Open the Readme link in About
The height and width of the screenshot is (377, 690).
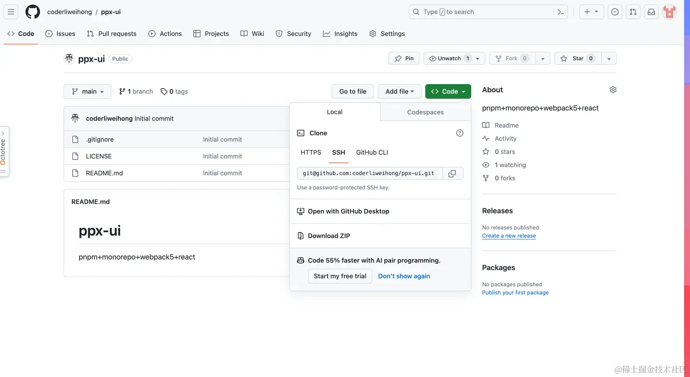(500, 126)
